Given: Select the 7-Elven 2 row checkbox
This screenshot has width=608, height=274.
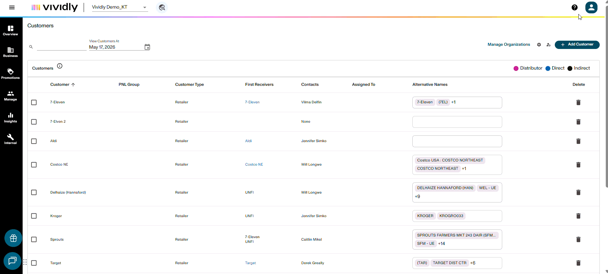Looking at the screenshot, I should (34, 122).
